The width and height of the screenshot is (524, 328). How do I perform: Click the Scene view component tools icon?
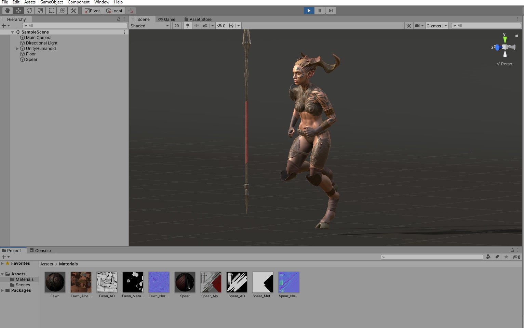pos(408,26)
